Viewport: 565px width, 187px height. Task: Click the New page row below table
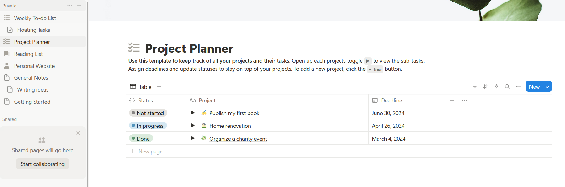pyautogui.click(x=150, y=152)
